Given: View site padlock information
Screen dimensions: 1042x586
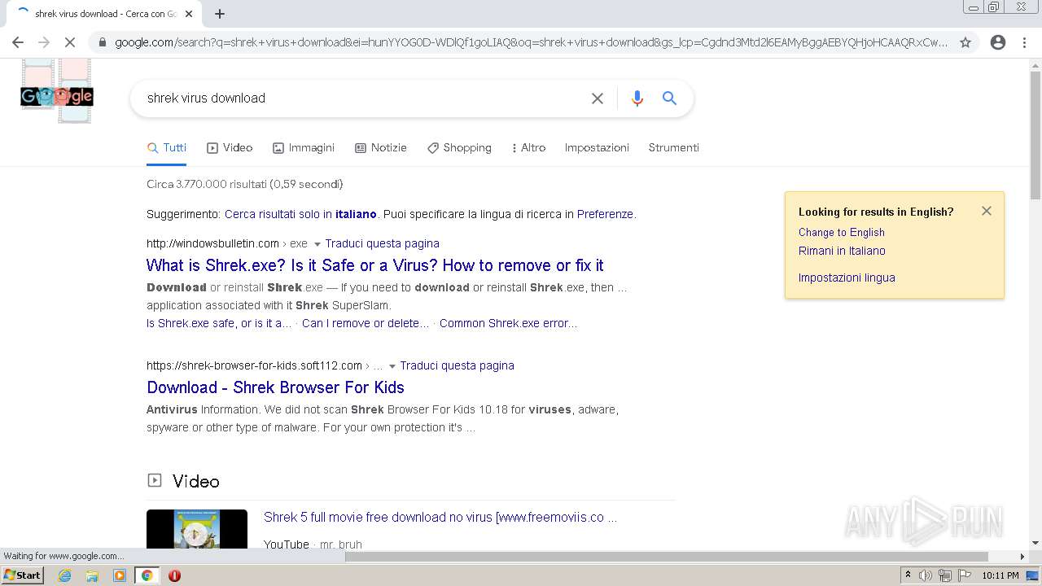Looking at the screenshot, I should (101, 42).
